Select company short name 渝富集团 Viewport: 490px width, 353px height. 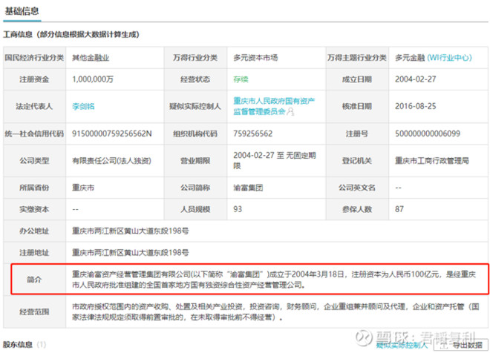[248, 188]
